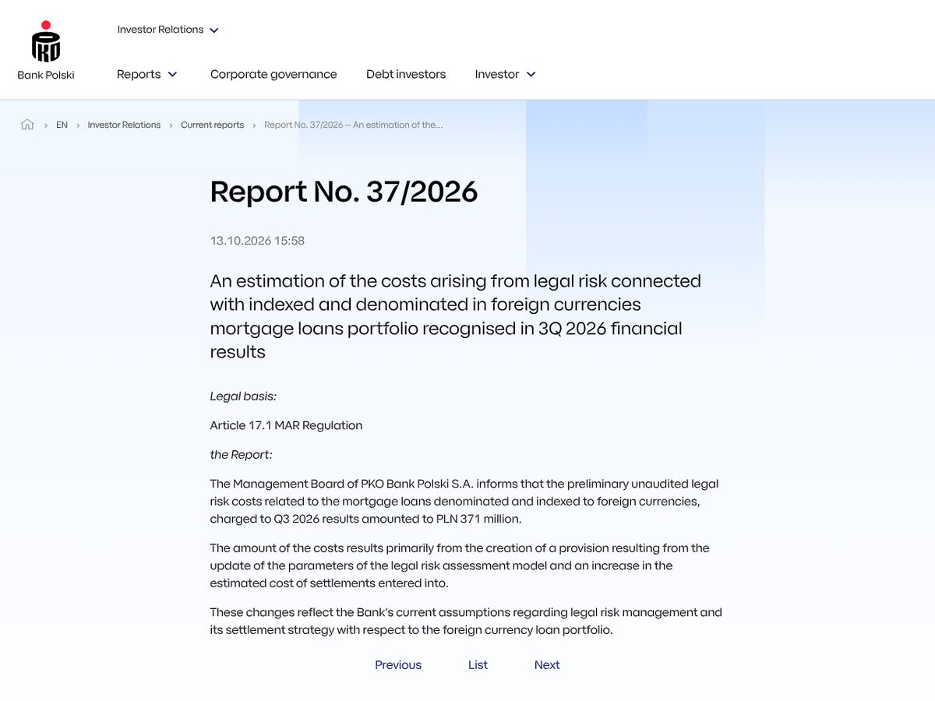Click the report subtitle about legal risk costs

click(456, 316)
